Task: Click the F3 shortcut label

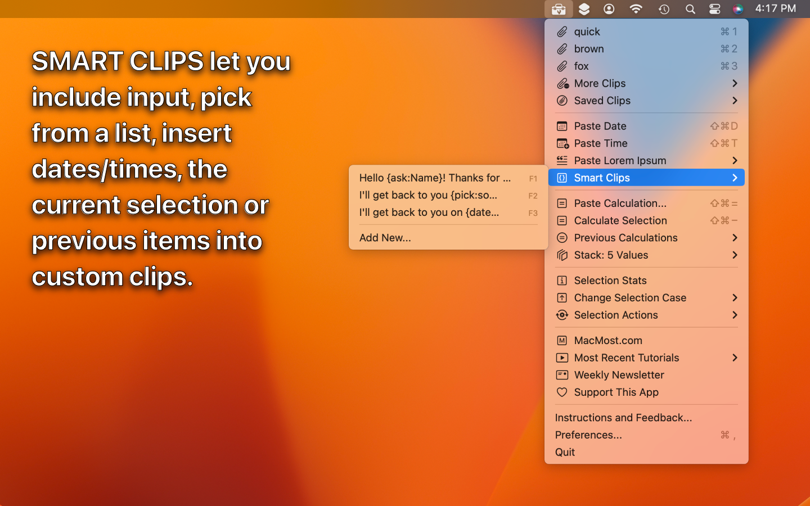Action: click(533, 213)
